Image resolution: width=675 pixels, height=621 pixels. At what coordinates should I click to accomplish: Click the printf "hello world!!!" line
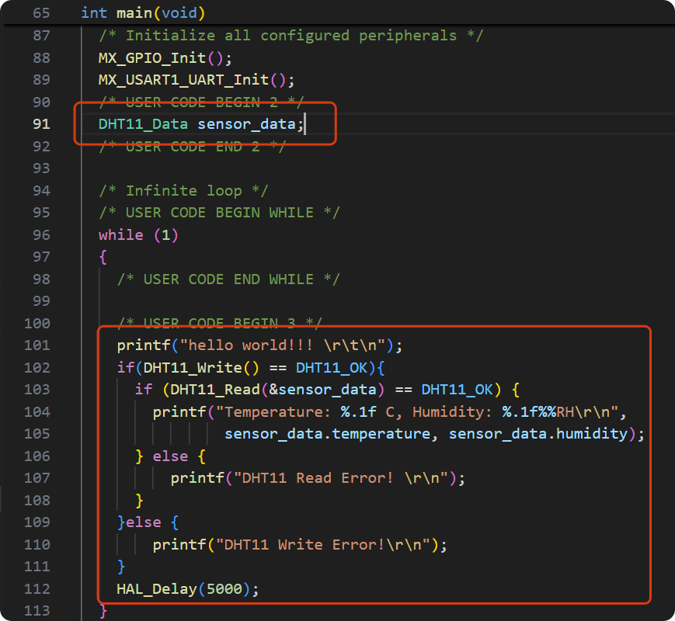[259, 345]
